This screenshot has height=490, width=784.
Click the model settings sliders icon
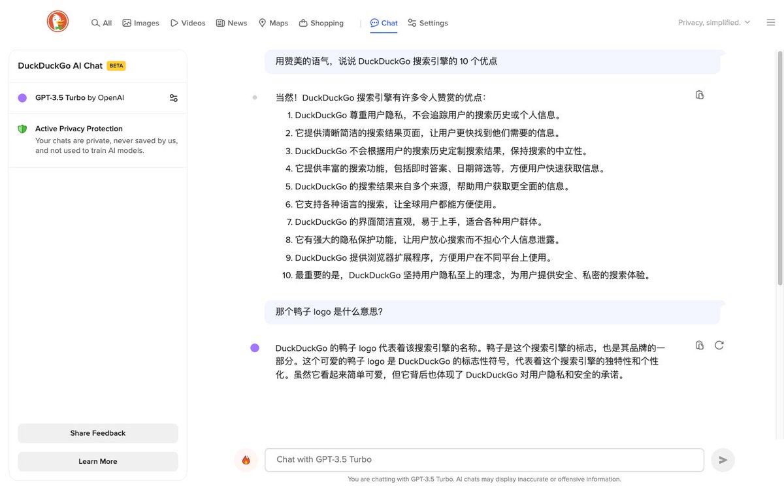[173, 98]
